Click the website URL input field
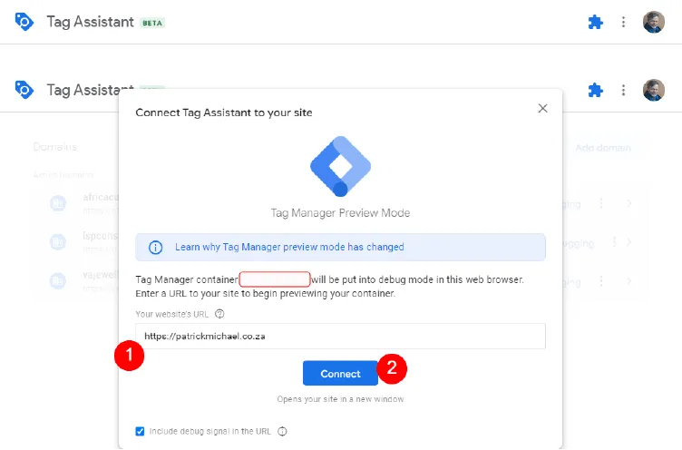 pyautogui.click(x=340, y=336)
